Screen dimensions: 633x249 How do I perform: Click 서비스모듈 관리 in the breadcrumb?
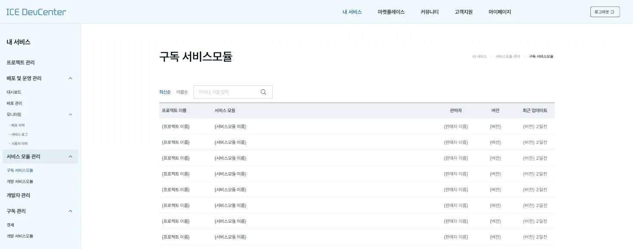(x=507, y=56)
